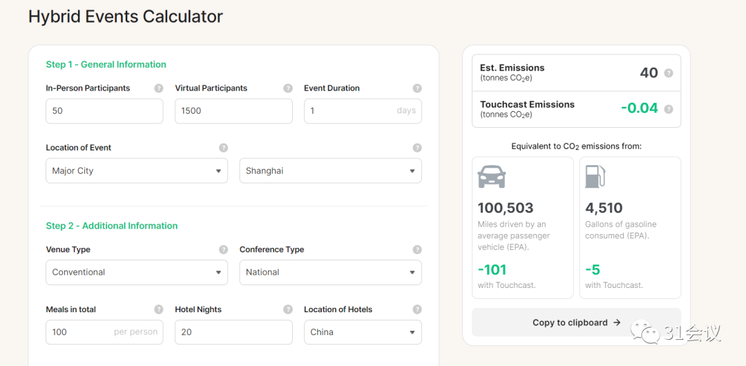
Task: Focus the In-Person Participants field
Action: click(104, 111)
